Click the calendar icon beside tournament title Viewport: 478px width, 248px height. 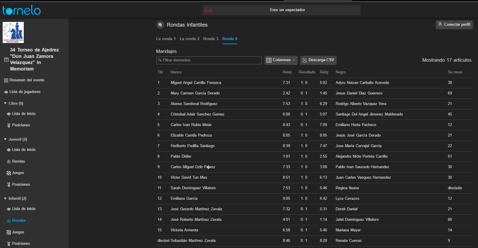(x=6, y=60)
